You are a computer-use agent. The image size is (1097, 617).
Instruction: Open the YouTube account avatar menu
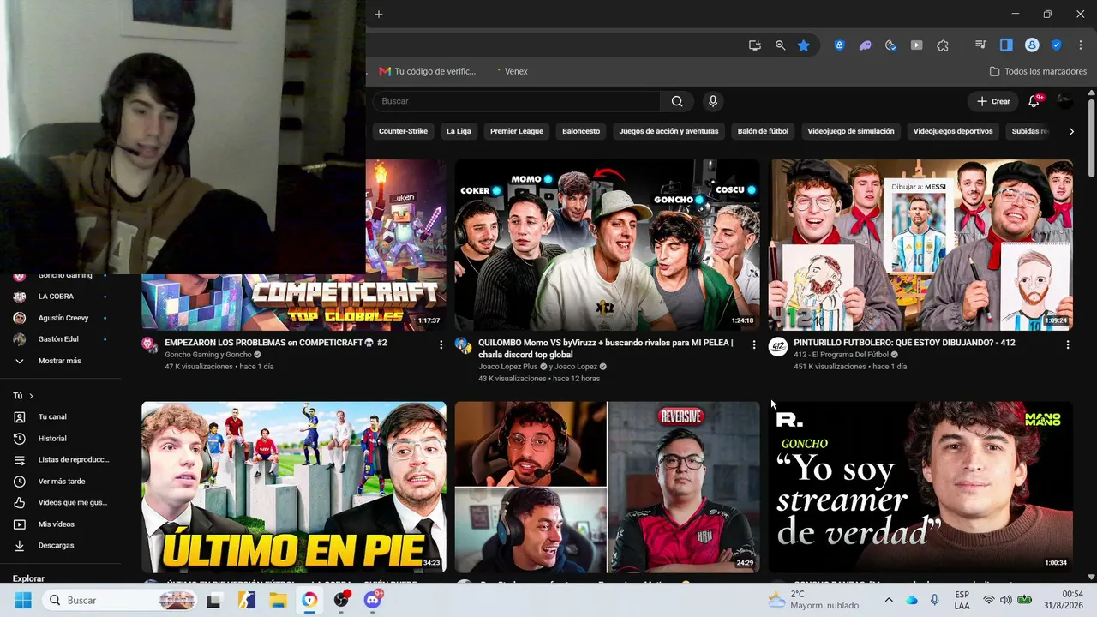coord(1064,101)
